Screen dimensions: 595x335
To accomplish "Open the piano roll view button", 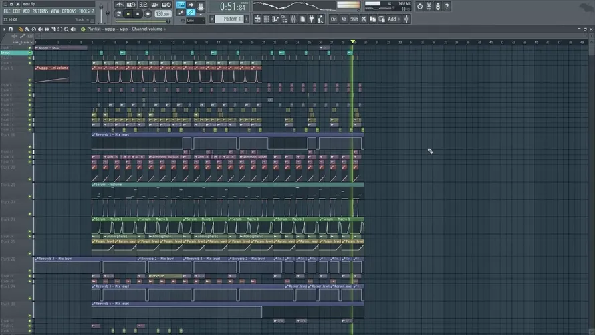I will (x=275, y=19).
